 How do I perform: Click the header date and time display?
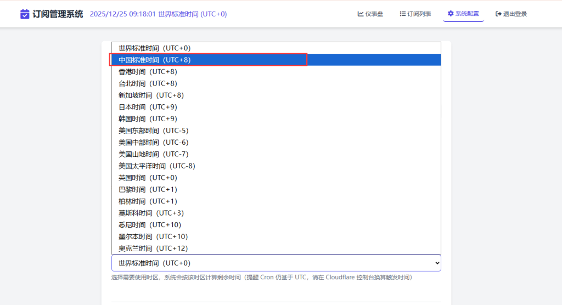pyautogui.click(x=158, y=14)
